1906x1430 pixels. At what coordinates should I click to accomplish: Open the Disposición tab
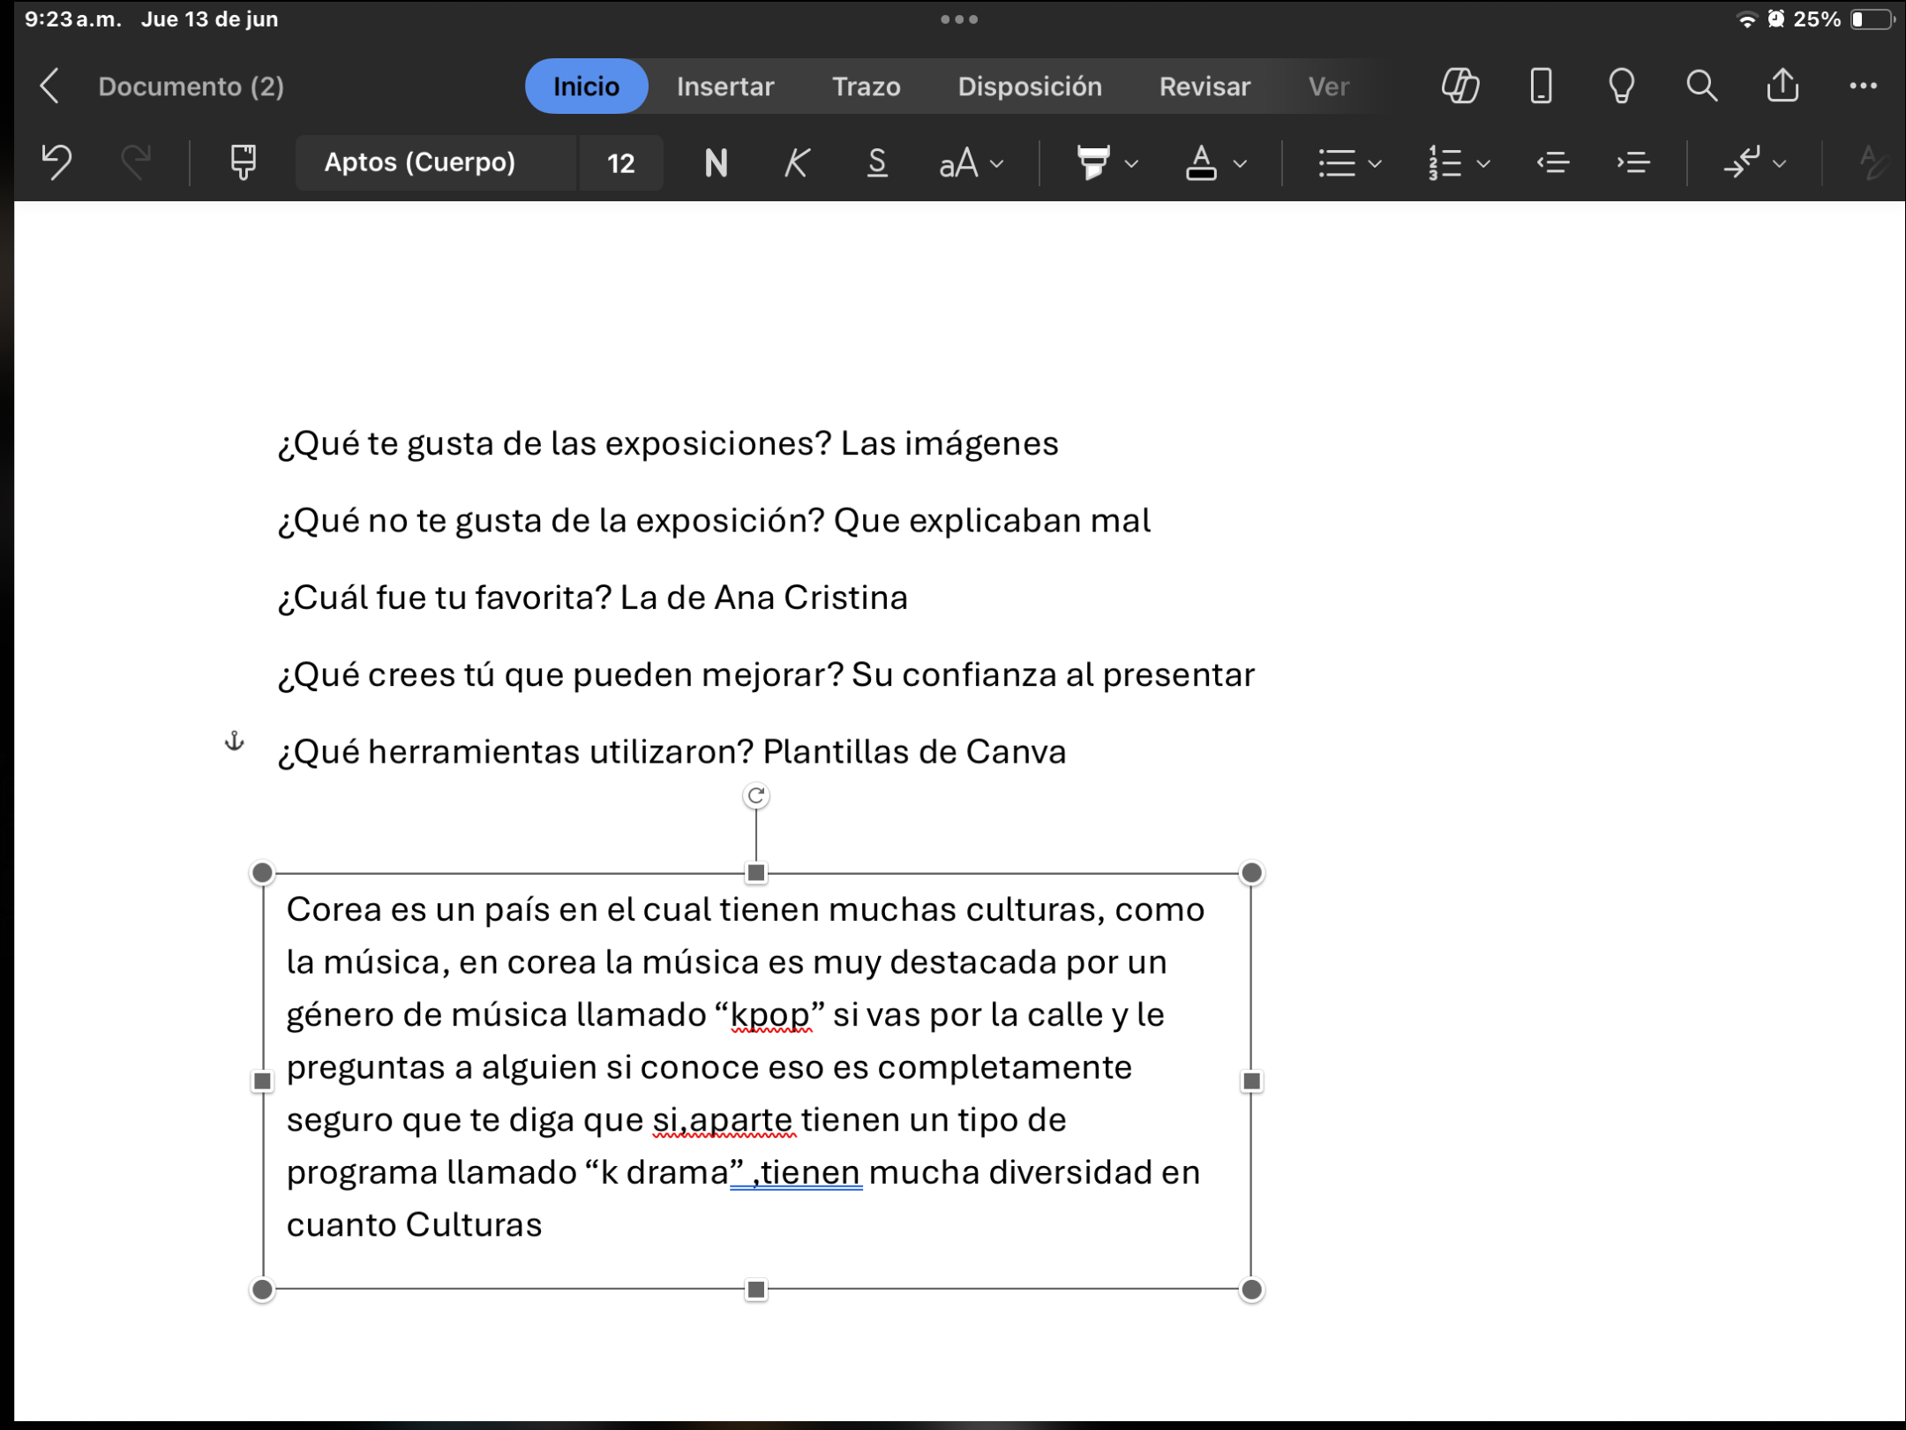[1030, 87]
